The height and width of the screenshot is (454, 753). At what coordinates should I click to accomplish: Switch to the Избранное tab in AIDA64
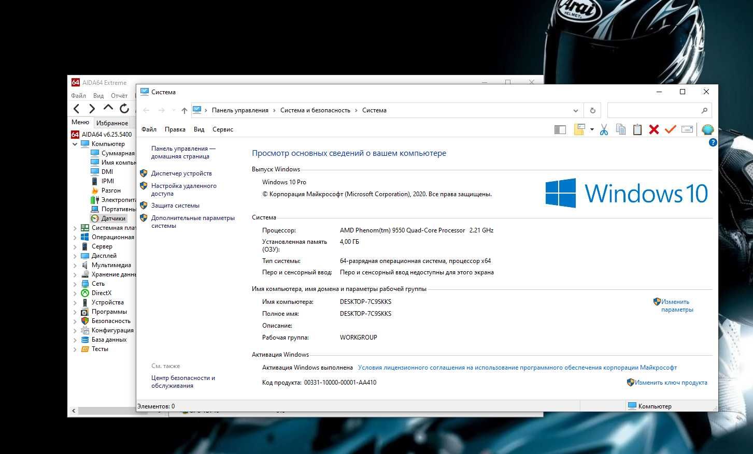(x=112, y=123)
